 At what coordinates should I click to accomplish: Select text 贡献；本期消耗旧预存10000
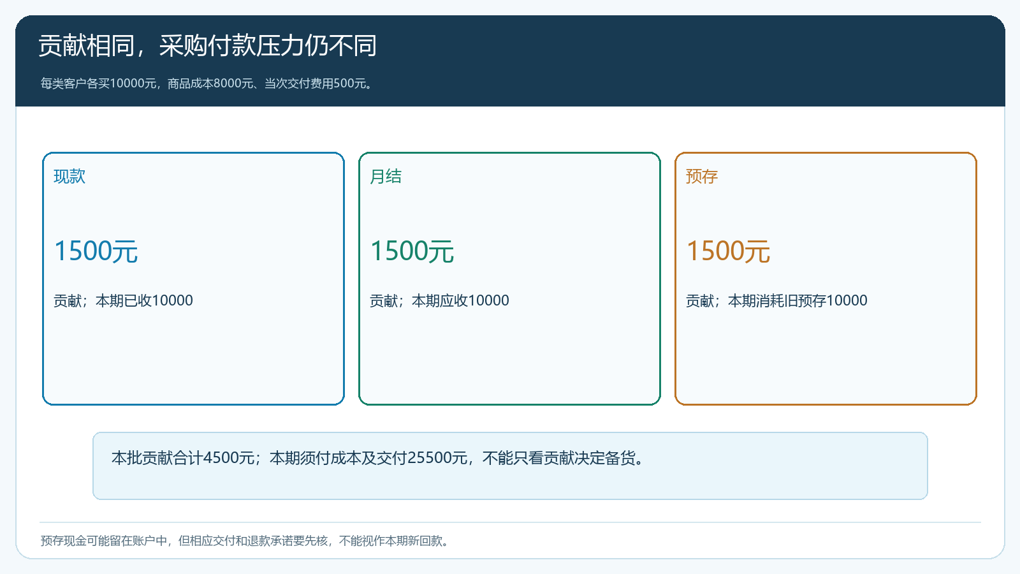coord(776,300)
